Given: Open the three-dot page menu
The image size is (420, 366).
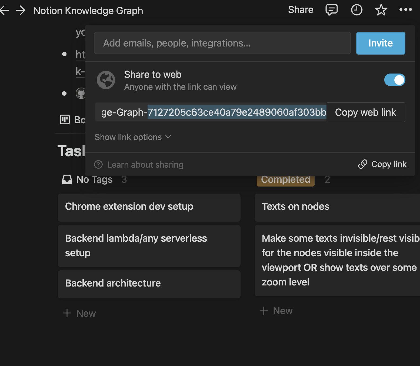Looking at the screenshot, I should pos(405,10).
